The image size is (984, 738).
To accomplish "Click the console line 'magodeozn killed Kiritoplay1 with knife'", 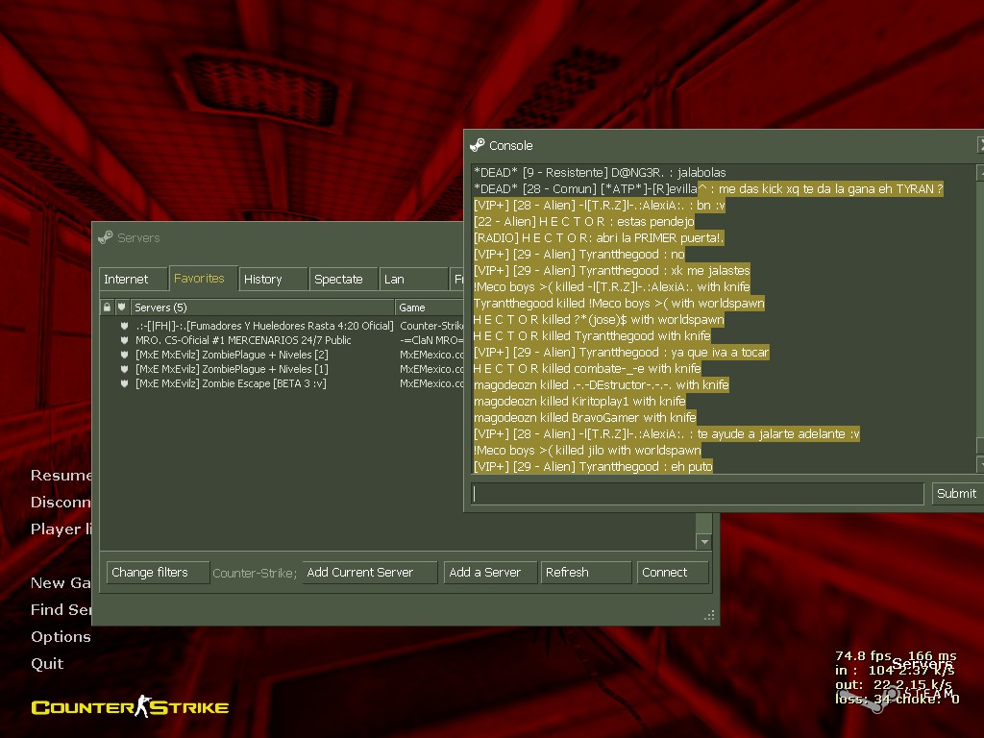I will (579, 401).
